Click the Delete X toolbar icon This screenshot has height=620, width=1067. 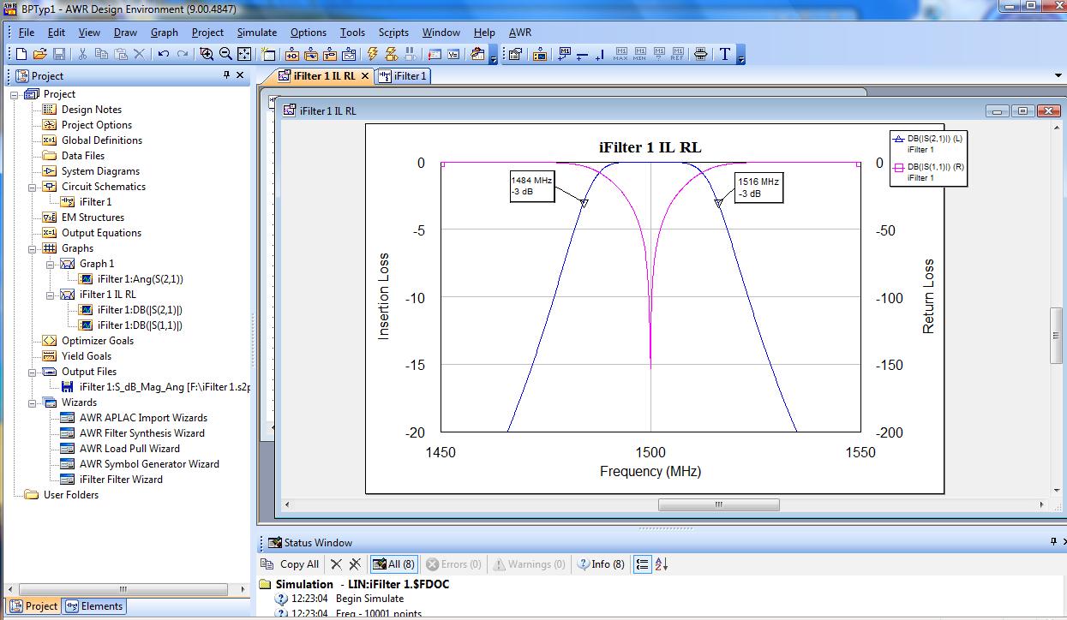[x=140, y=54]
